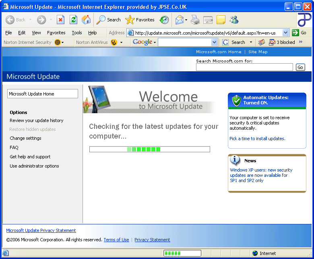Print the page with printer icon
This screenshot has height=259, width=314.
pos(195,20)
